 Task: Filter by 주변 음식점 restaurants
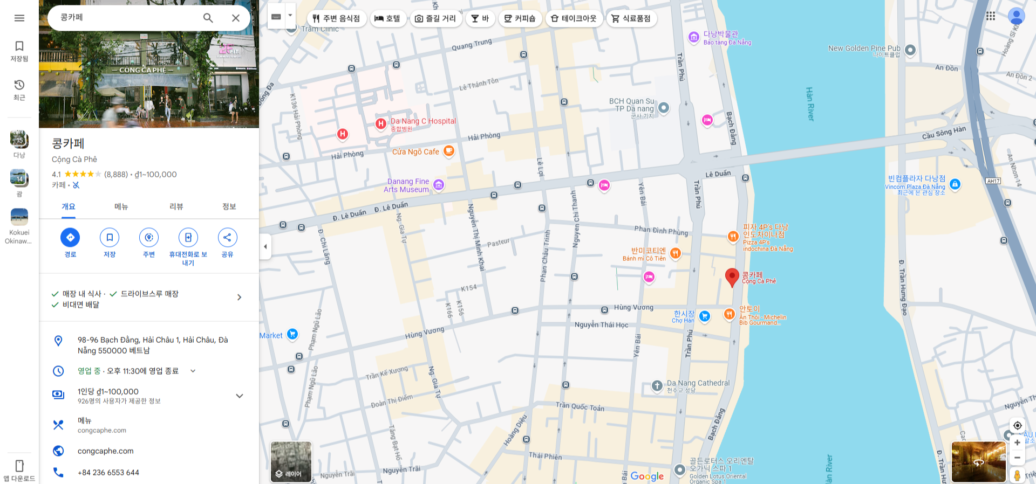coord(337,18)
